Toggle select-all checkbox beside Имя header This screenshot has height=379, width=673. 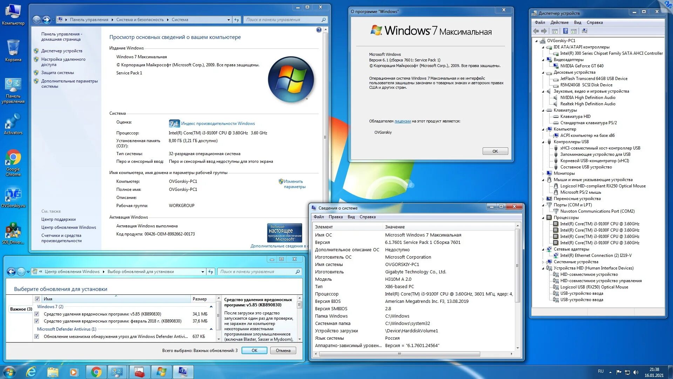38,299
